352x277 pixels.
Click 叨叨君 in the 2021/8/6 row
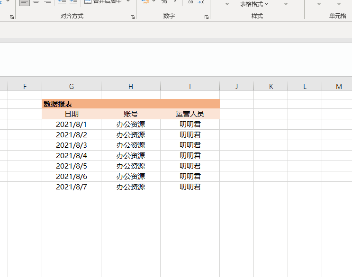(190, 177)
